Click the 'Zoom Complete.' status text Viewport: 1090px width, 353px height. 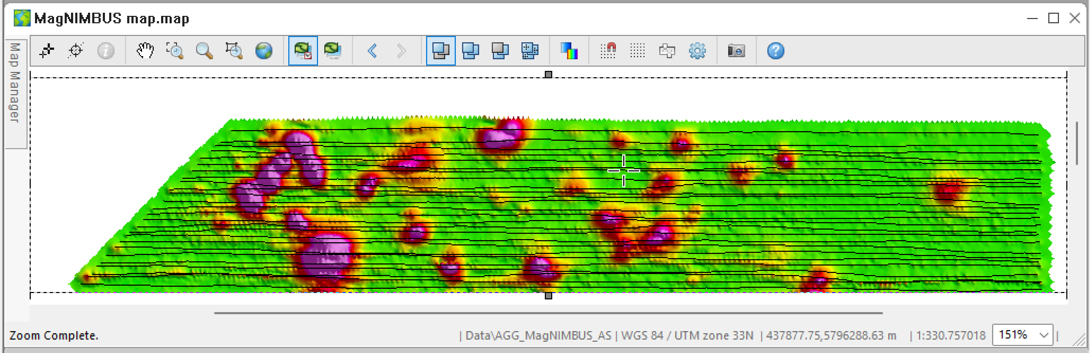pos(54,336)
